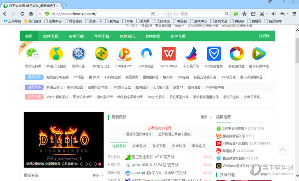This screenshot has height=181, width=299.
Task: Open 驱动人生 gear icon
Action: (x=78, y=54)
